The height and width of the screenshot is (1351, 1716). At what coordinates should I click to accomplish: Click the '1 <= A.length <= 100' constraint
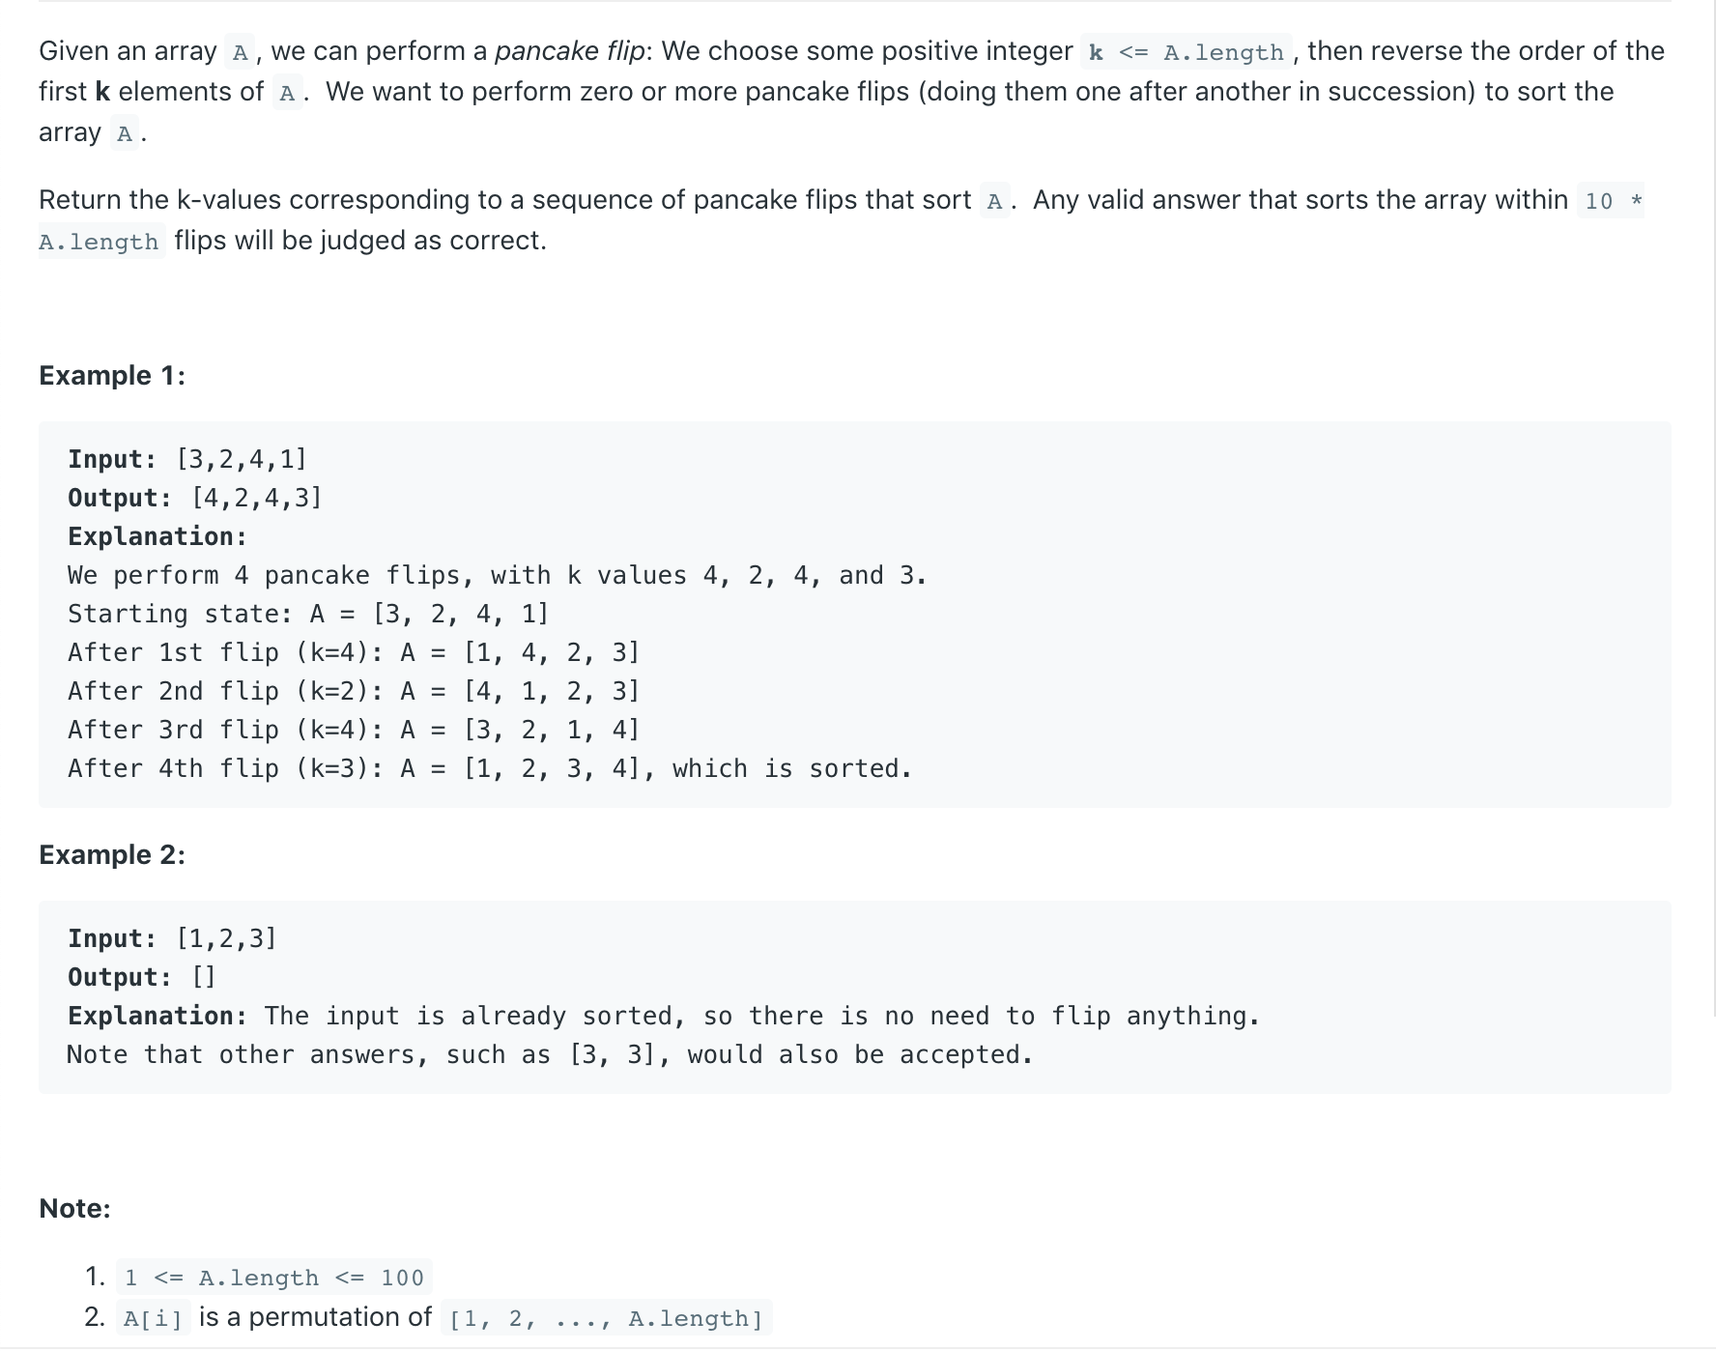(274, 1278)
